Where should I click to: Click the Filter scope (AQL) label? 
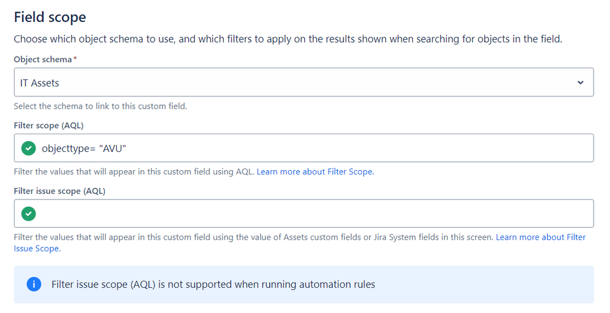[49, 126]
